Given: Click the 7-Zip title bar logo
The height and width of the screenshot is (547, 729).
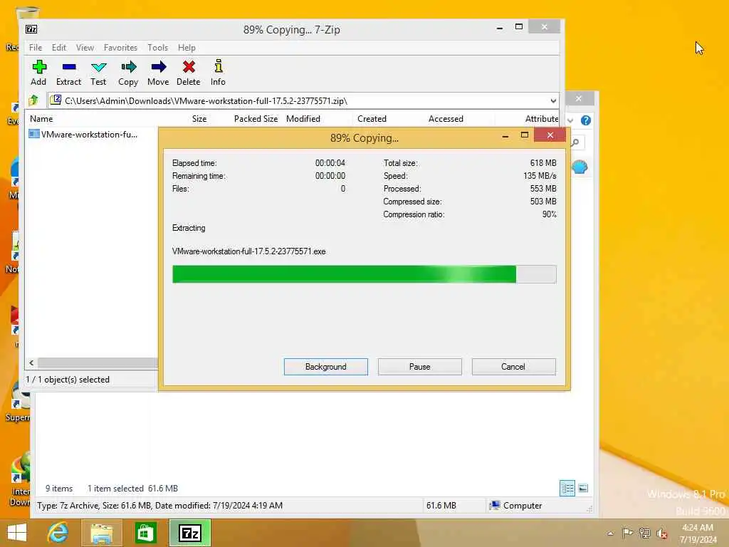Looking at the screenshot, I should click(31, 29).
